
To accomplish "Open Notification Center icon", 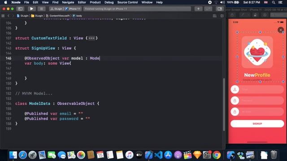I will (x=280, y=2).
